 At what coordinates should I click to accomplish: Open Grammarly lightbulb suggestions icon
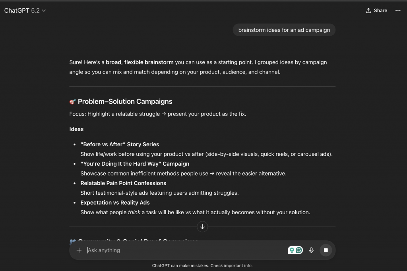pyautogui.click(x=292, y=250)
